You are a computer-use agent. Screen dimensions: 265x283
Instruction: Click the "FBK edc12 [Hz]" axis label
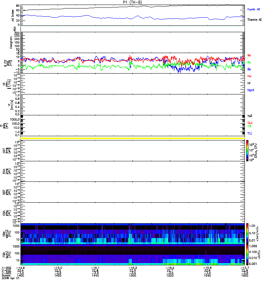point(7,233)
